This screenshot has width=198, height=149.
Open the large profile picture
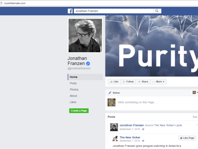point(85,35)
